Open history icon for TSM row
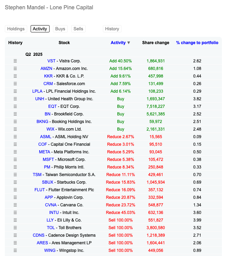 15,175
